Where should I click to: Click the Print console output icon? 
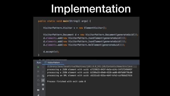(43, 85)
